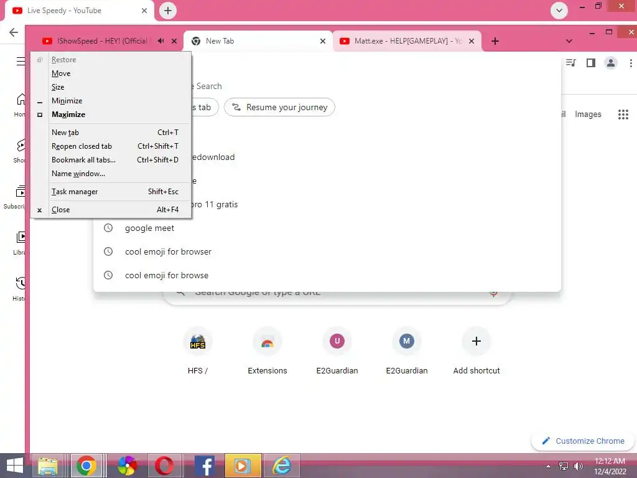
Task: Select suggestion cool emoji for browser
Action: point(327,251)
